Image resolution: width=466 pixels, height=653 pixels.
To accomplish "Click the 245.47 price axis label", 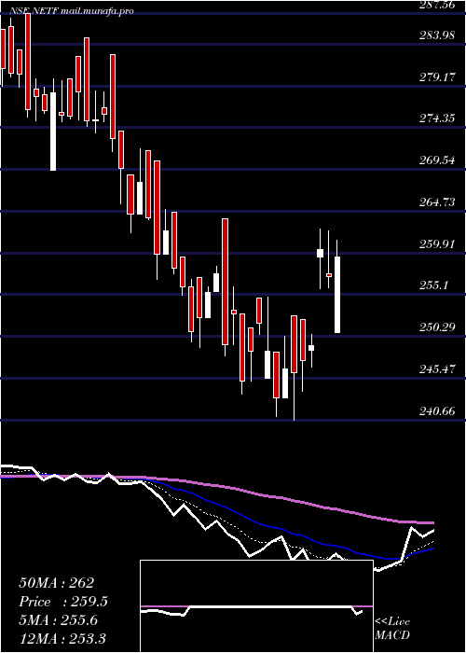I will tap(437, 369).
